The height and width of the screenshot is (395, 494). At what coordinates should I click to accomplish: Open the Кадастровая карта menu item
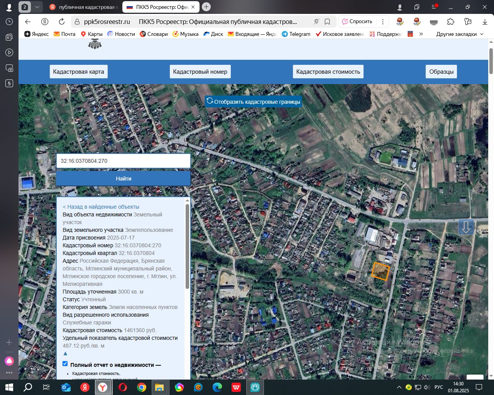coord(78,72)
